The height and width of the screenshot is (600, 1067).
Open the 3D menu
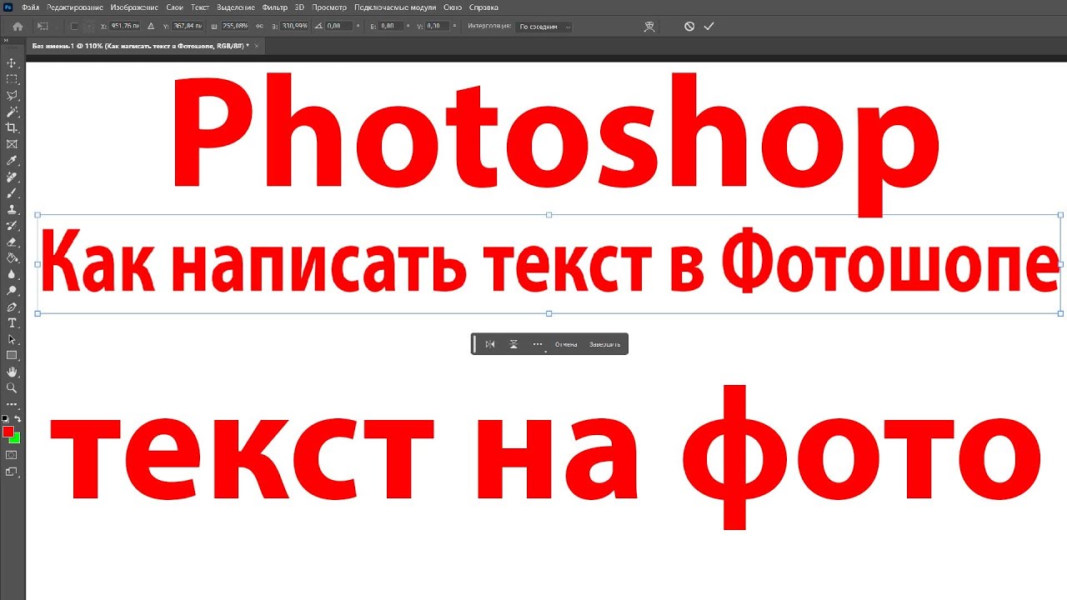point(299,7)
